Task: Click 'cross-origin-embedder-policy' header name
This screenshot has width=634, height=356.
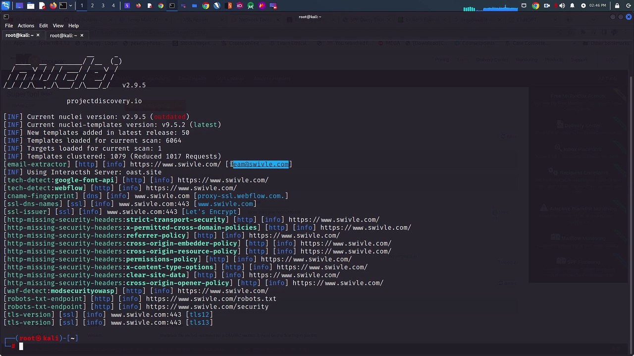Action: point(182,243)
